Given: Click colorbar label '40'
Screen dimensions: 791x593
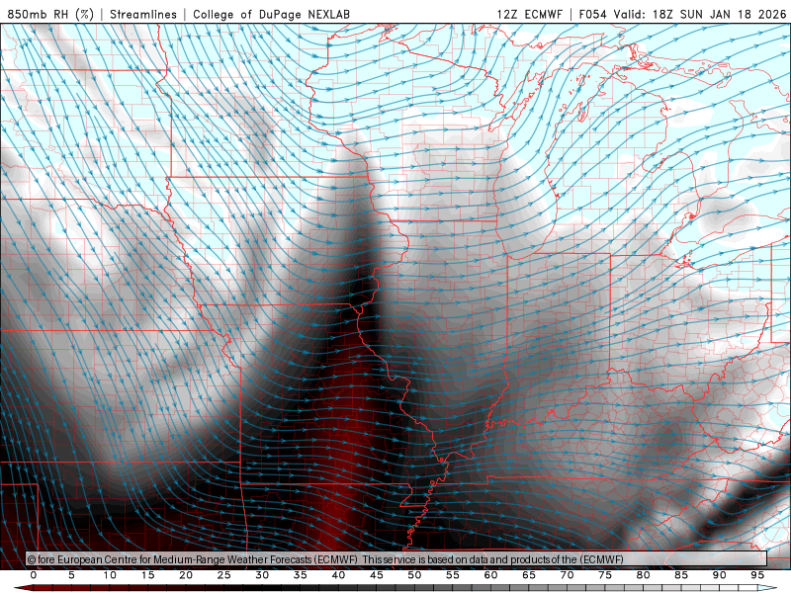Looking at the screenshot, I should 338,575.
